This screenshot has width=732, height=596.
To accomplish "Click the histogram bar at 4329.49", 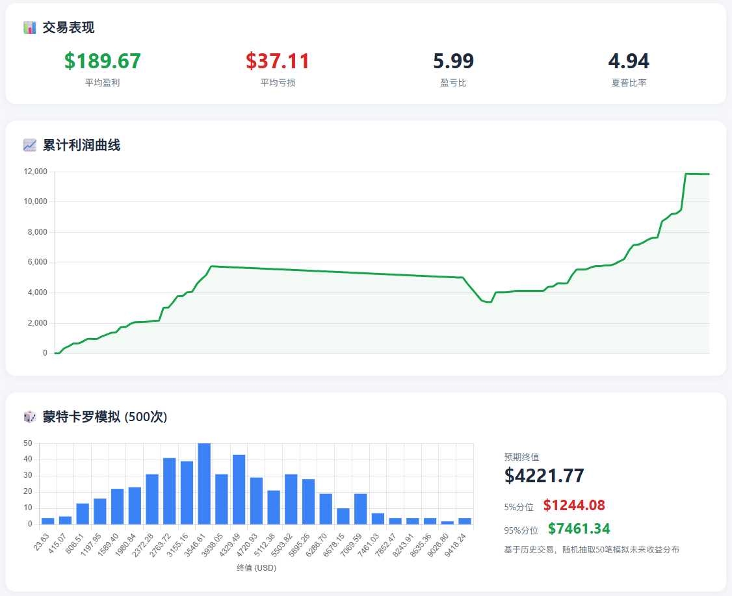I will click(x=239, y=489).
